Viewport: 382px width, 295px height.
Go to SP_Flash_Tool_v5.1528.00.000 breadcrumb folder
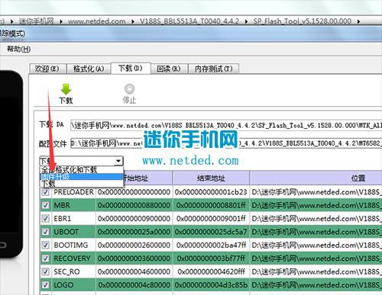(x=303, y=21)
